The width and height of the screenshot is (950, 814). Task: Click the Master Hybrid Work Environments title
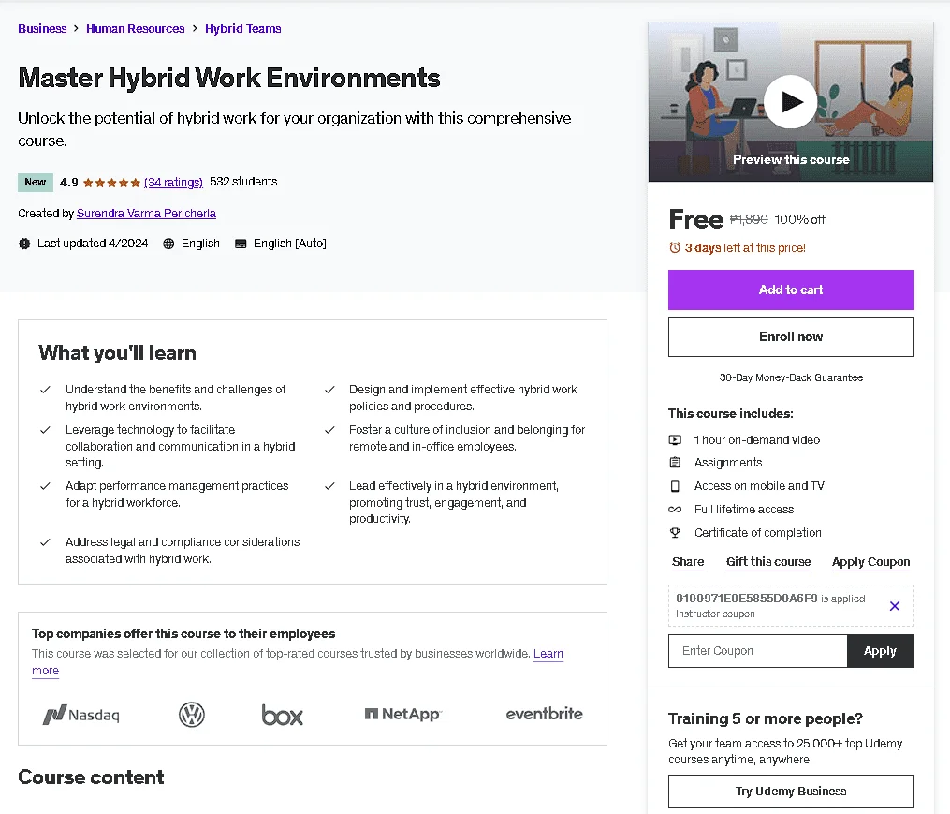229,78
